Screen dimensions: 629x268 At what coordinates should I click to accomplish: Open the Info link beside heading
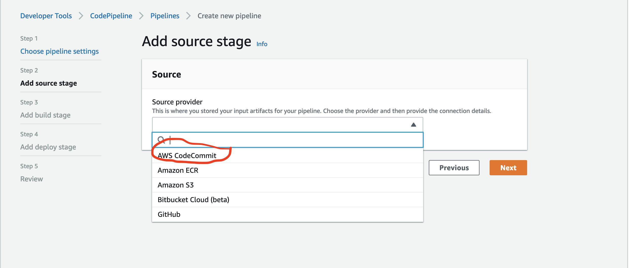pos(262,44)
